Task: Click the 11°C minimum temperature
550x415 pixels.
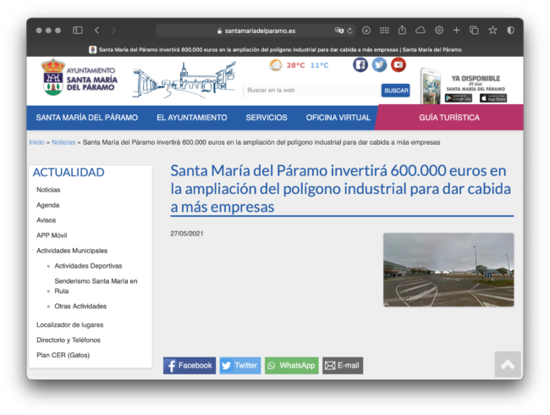Action: [x=320, y=65]
